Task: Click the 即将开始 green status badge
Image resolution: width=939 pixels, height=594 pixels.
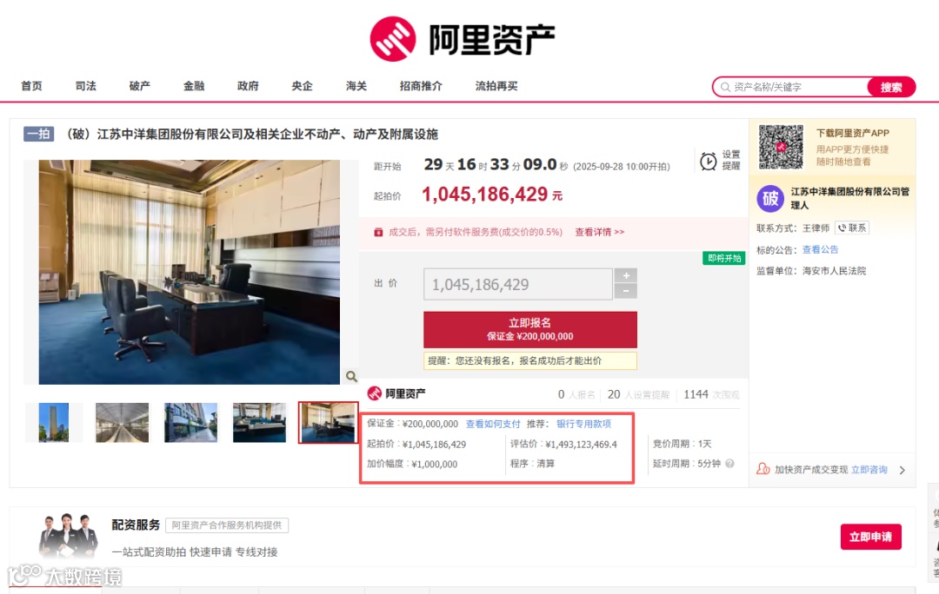Action: click(x=724, y=258)
